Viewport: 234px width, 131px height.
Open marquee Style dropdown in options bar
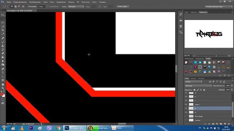76,7
